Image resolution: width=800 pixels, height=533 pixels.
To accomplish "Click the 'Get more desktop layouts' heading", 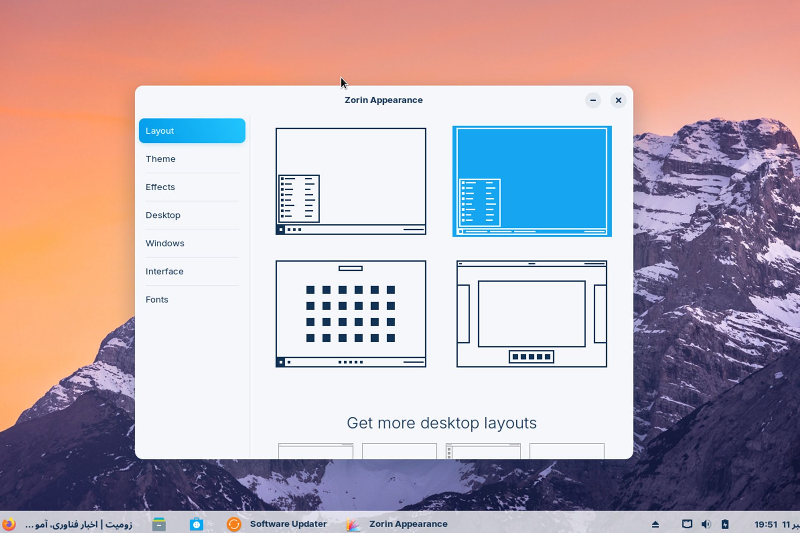I will (442, 423).
